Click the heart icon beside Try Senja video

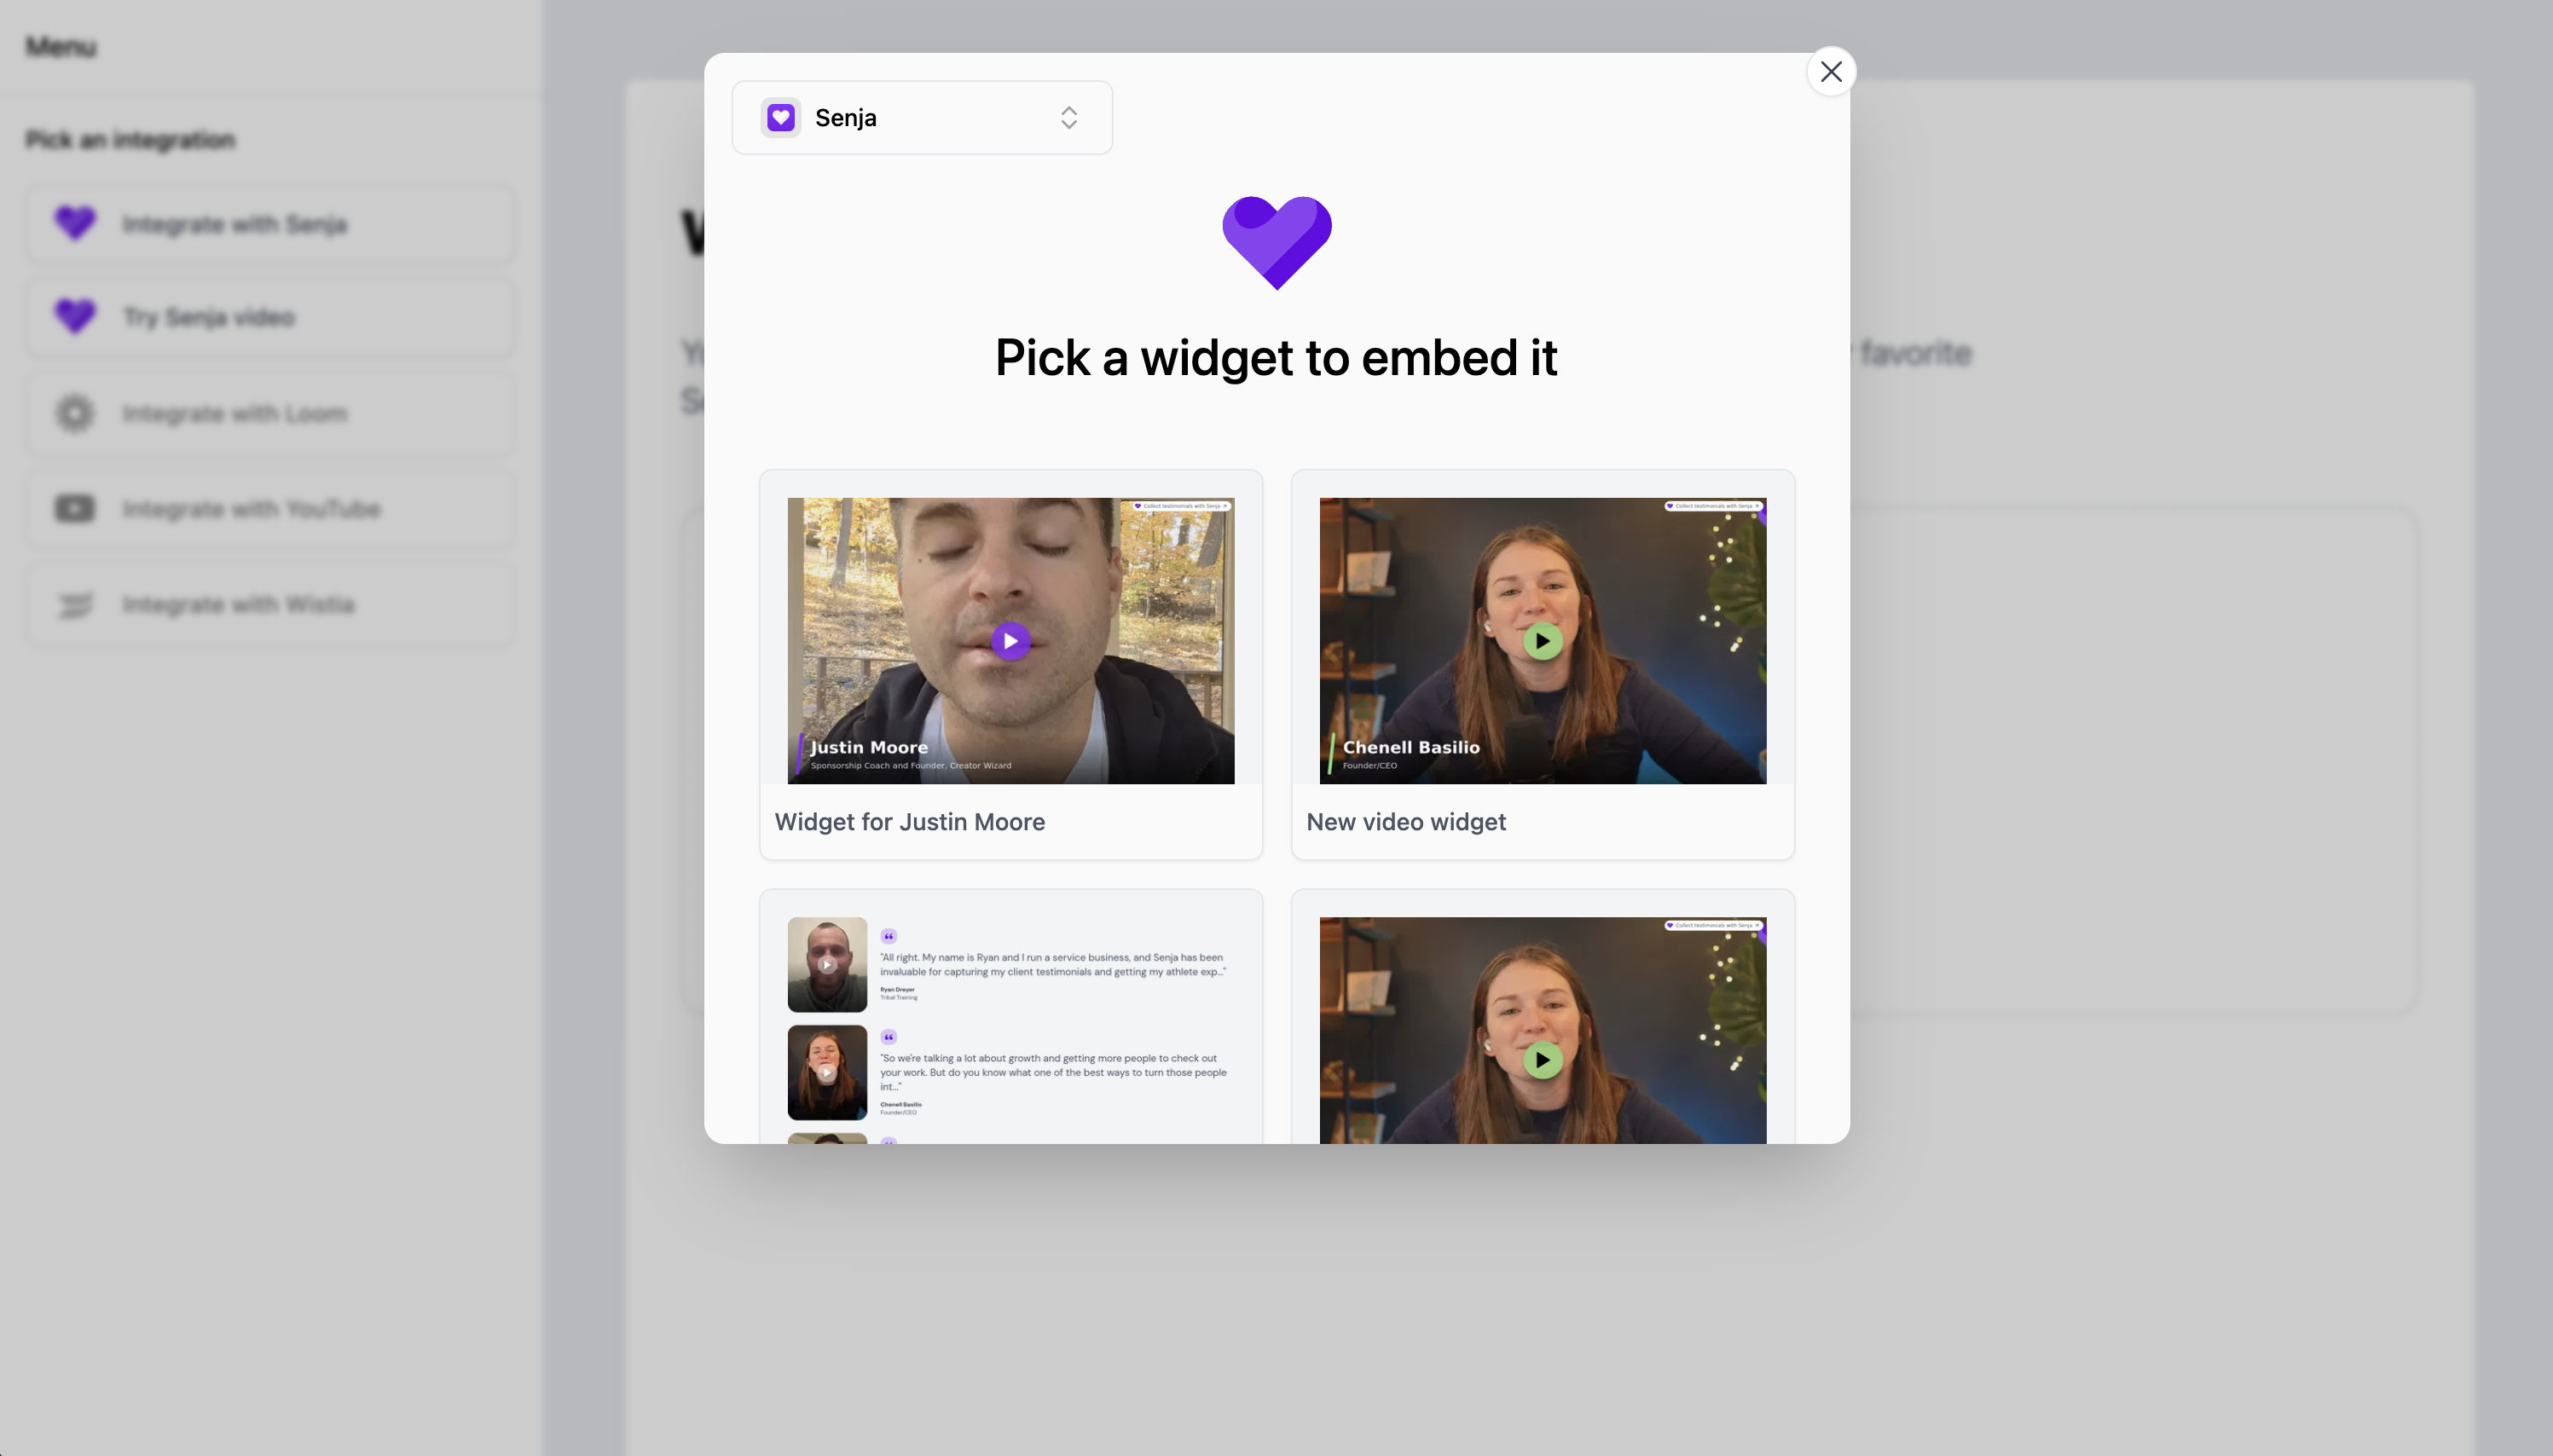[x=75, y=316]
